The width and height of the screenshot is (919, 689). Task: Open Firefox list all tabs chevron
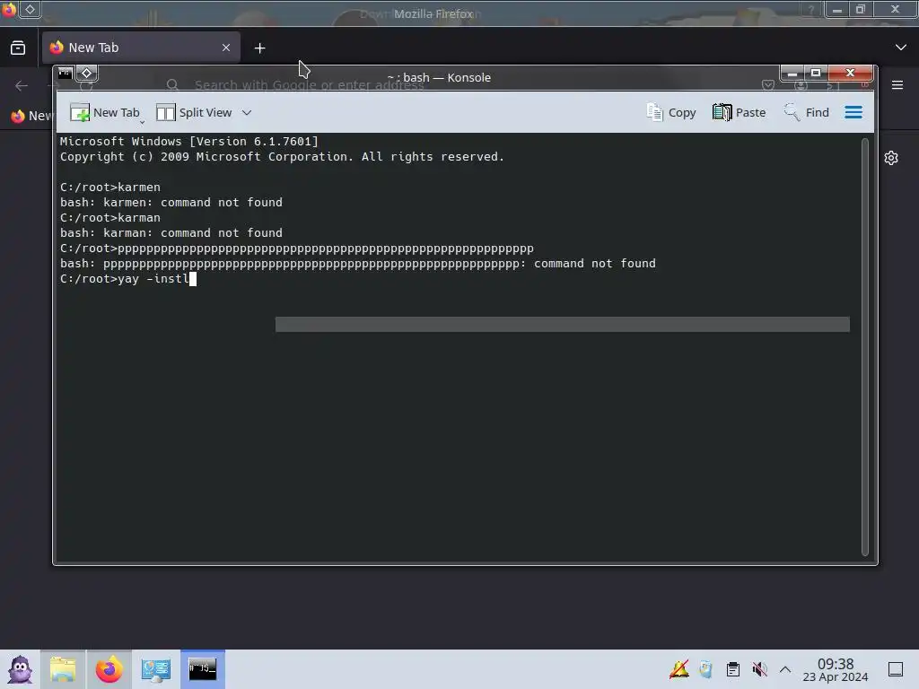901,48
